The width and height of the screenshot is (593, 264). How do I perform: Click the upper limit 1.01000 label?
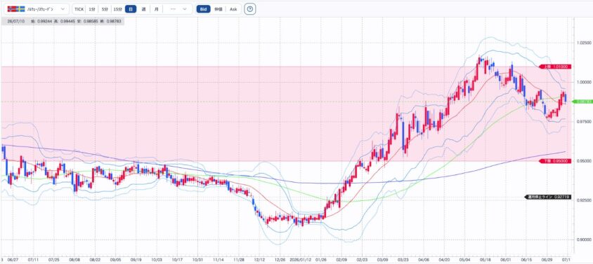tap(554, 67)
